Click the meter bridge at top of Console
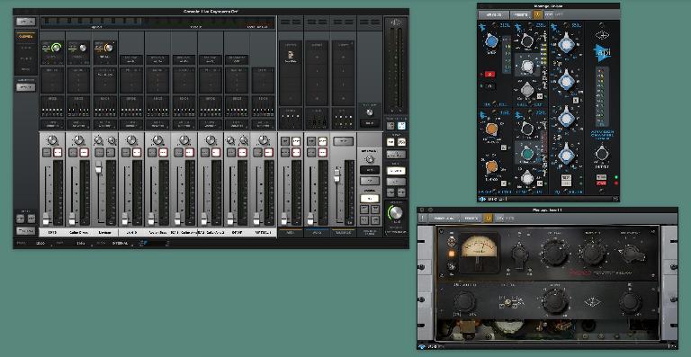The width and height of the screenshot is (691, 357). [x=157, y=22]
